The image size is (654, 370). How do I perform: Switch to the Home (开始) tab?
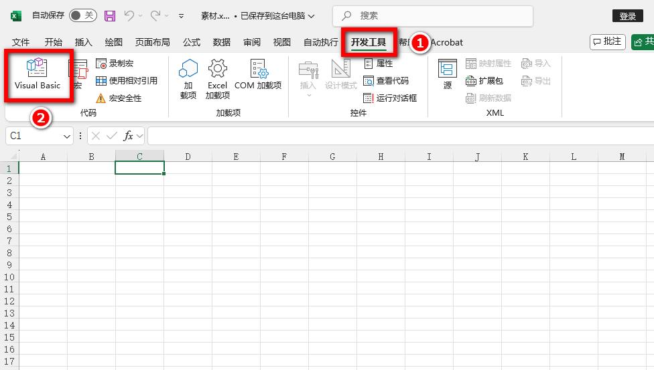coord(54,42)
